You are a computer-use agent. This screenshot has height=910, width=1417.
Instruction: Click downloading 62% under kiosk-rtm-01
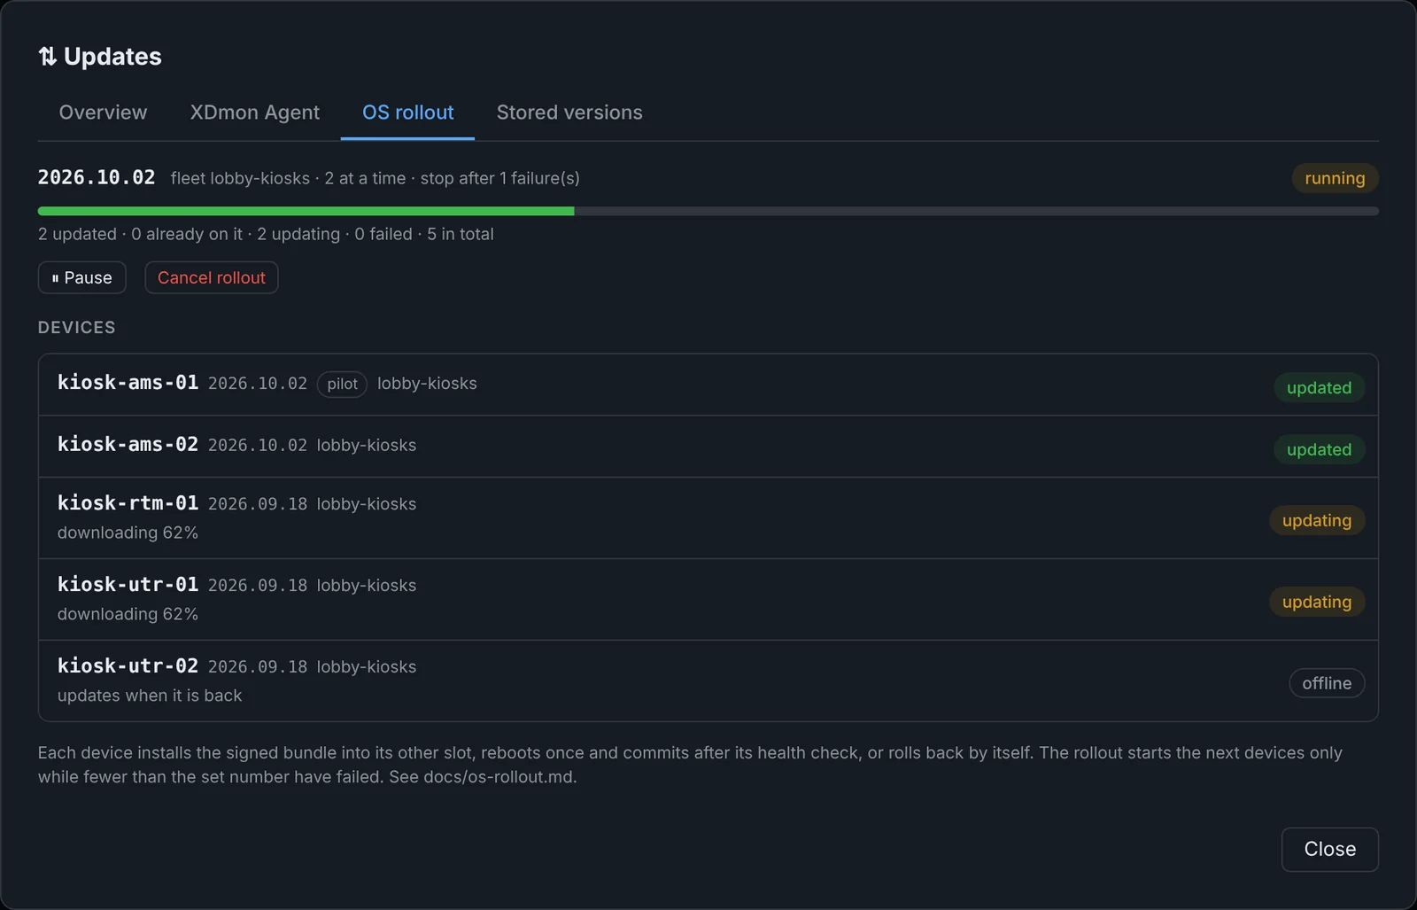coord(128,533)
